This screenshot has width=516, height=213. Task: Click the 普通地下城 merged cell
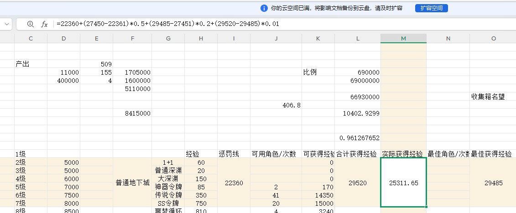pyautogui.click(x=132, y=183)
